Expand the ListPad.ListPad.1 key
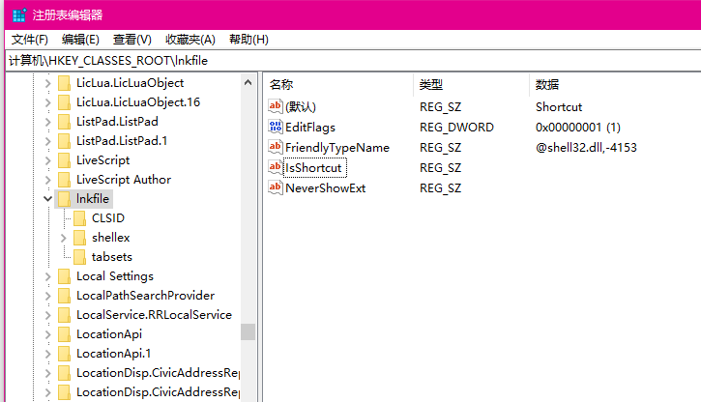Viewport: 701px width, 402px height. coord(47,141)
